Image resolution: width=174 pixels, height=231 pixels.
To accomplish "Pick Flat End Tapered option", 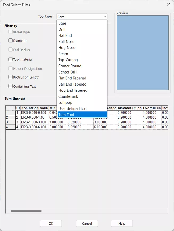I will pos(82,78).
